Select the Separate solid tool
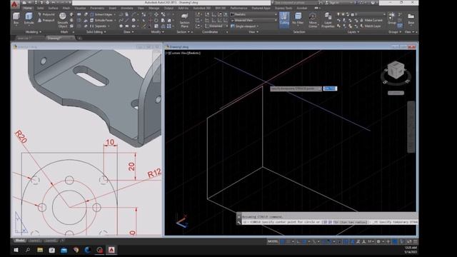This screenshot has height=257, width=457. 100,26
